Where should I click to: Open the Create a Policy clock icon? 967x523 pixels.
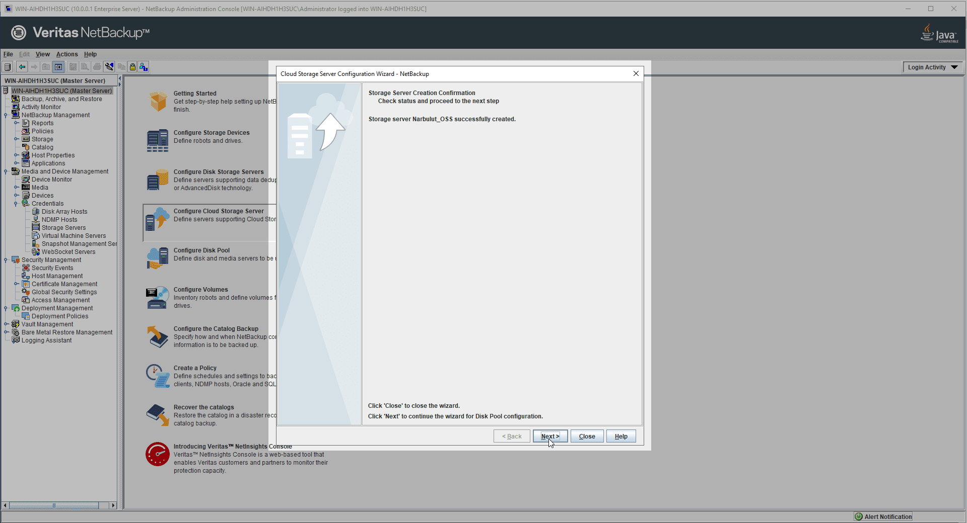[158, 376]
